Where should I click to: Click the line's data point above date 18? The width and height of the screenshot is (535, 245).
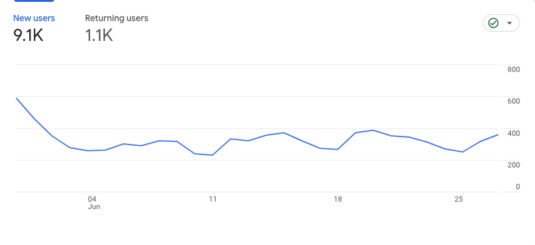point(337,149)
